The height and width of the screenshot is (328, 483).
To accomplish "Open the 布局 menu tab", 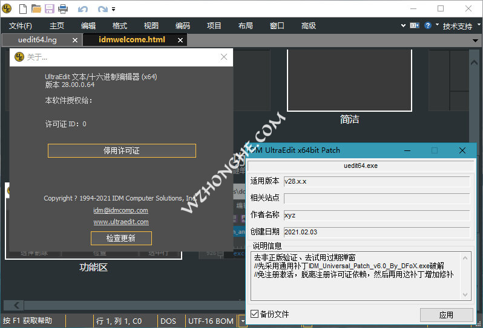I will pyautogui.click(x=246, y=26).
